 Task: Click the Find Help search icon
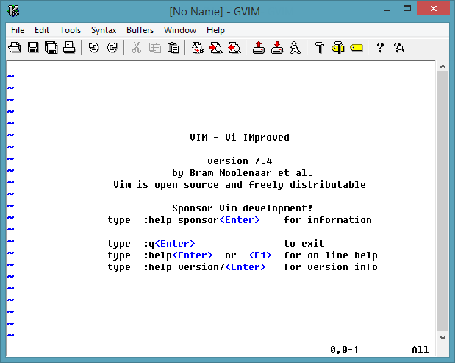(398, 48)
